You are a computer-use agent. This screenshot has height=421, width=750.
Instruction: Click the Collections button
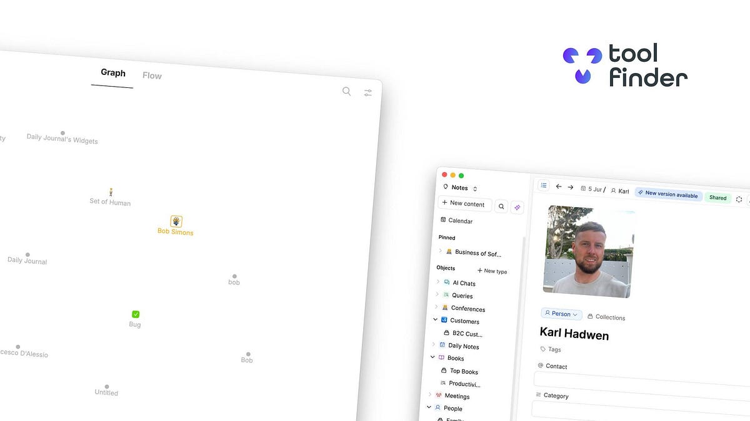click(x=606, y=317)
